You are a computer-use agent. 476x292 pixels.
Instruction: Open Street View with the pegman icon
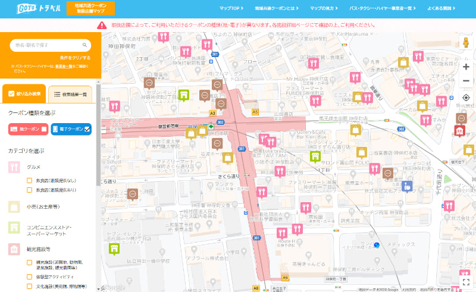click(466, 42)
